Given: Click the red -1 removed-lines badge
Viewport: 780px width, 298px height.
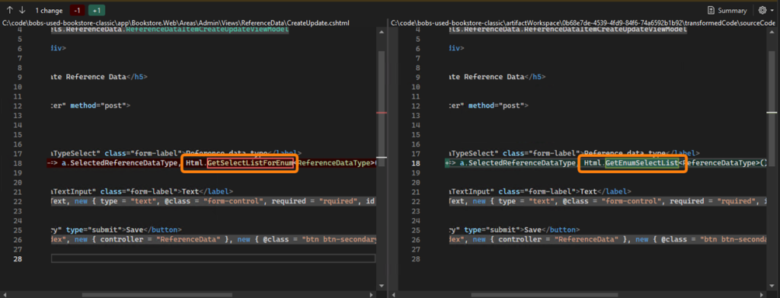Looking at the screenshot, I should (77, 11).
